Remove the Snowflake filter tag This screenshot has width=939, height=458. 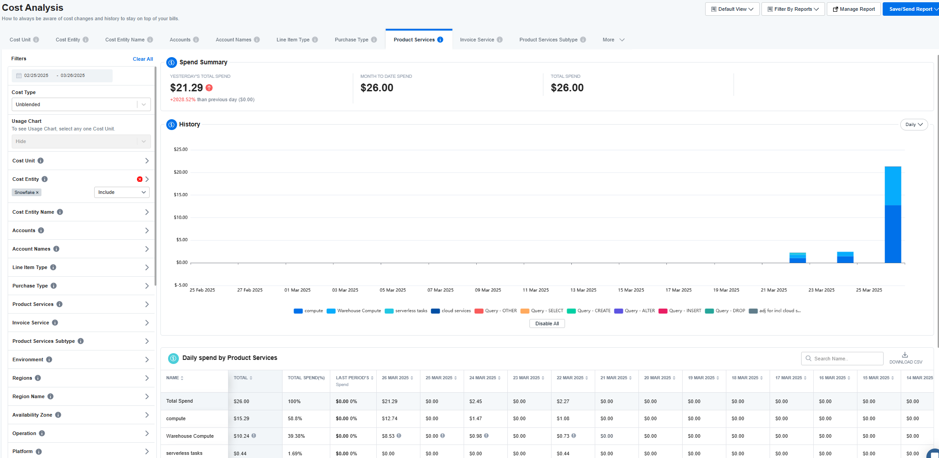click(x=37, y=193)
